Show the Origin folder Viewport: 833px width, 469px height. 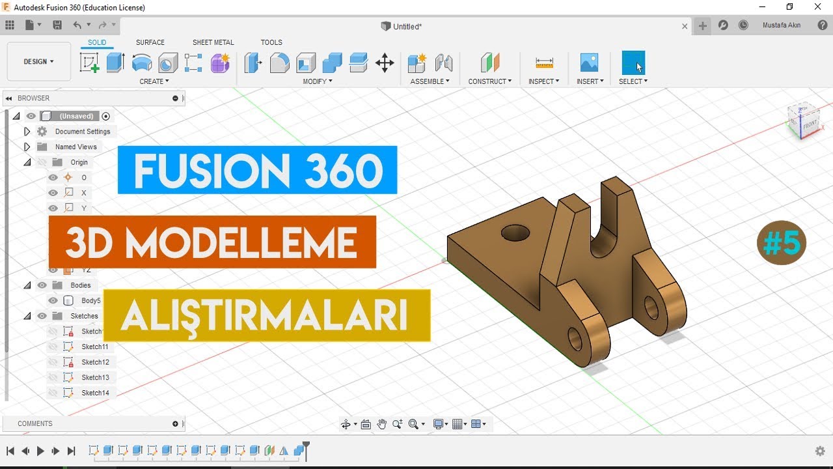[42, 162]
